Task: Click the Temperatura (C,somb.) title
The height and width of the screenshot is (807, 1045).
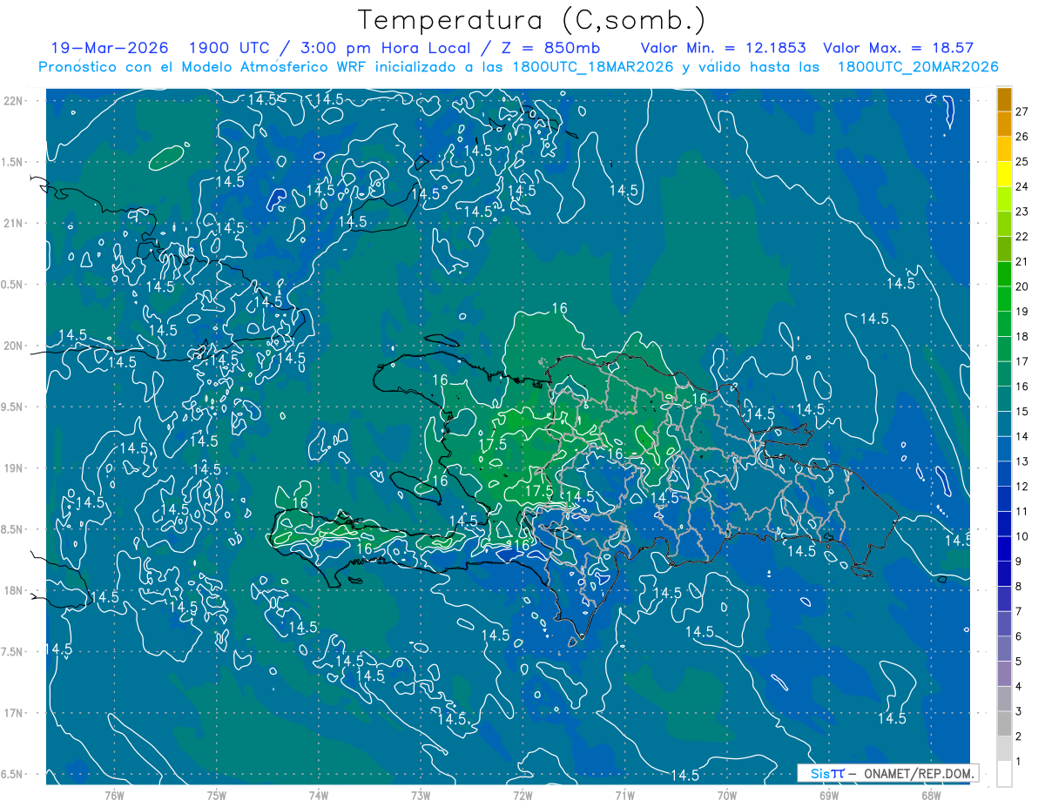Action: click(532, 20)
